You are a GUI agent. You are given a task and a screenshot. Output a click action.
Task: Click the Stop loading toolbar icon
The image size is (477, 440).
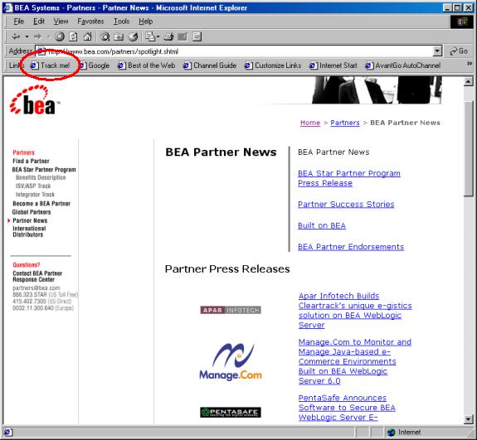[x=60, y=36]
